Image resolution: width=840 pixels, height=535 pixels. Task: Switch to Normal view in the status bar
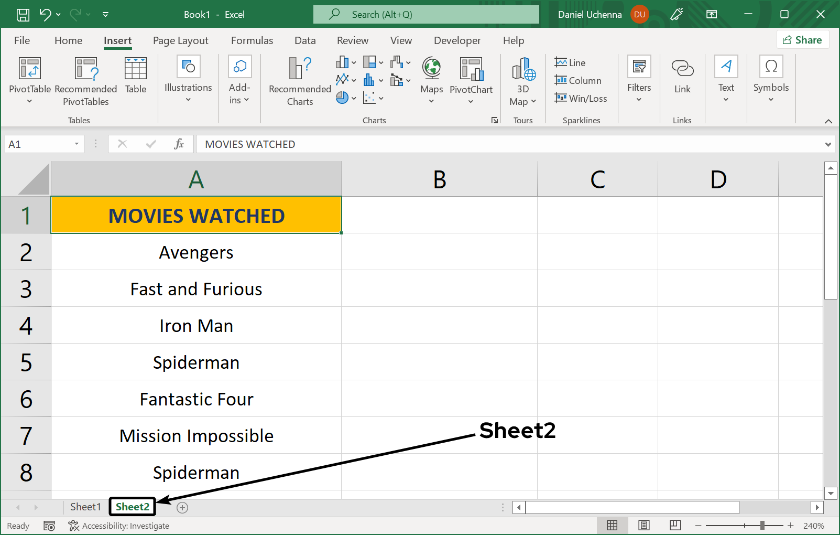coord(612,525)
